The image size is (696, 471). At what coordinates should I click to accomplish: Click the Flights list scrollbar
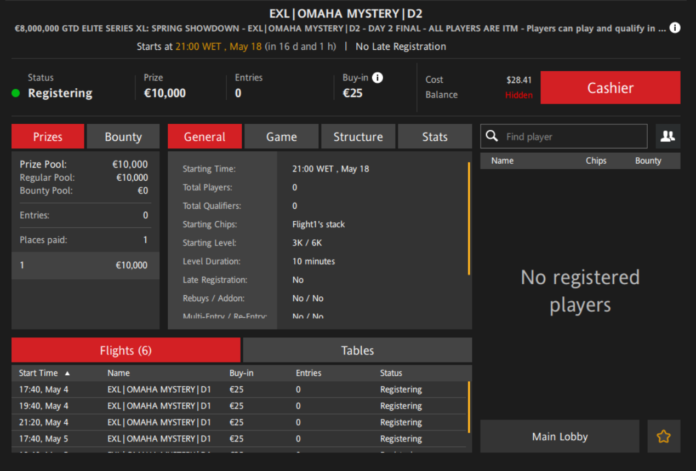click(x=469, y=407)
